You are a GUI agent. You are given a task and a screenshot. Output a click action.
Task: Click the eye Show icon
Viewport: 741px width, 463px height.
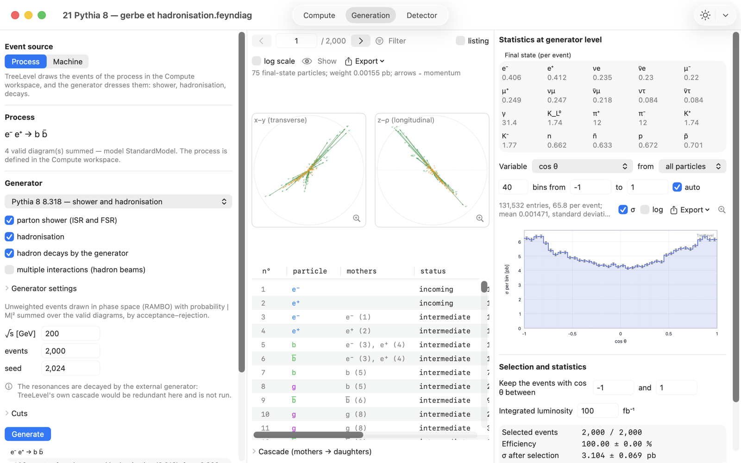pyautogui.click(x=307, y=61)
